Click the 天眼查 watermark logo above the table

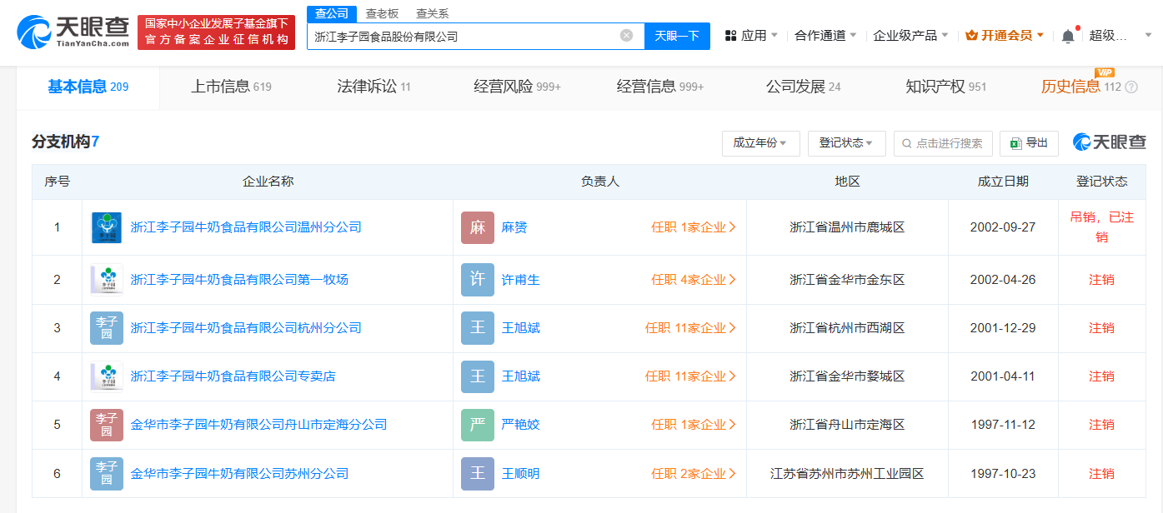tap(1108, 142)
